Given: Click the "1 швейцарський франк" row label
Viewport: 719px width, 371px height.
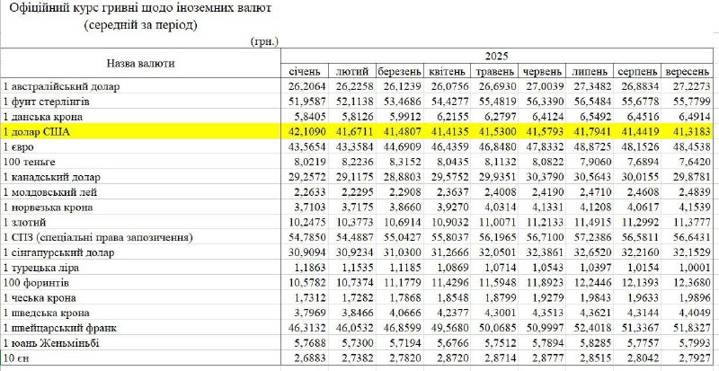Looking at the screenshot, I should pyautogui.click(x=60, y=328).
